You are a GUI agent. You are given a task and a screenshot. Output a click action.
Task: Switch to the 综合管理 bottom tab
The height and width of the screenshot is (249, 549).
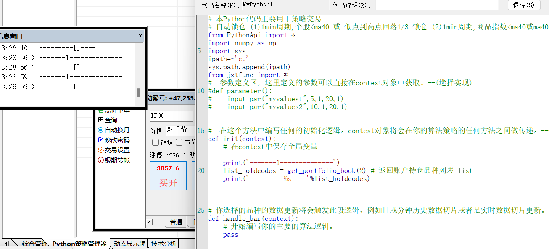coord(34,244)
